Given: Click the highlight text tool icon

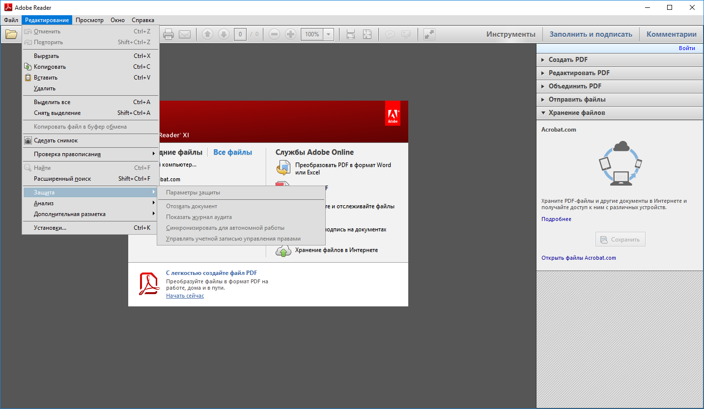Looking at the screenshot, I should click(x=406, y=34).
